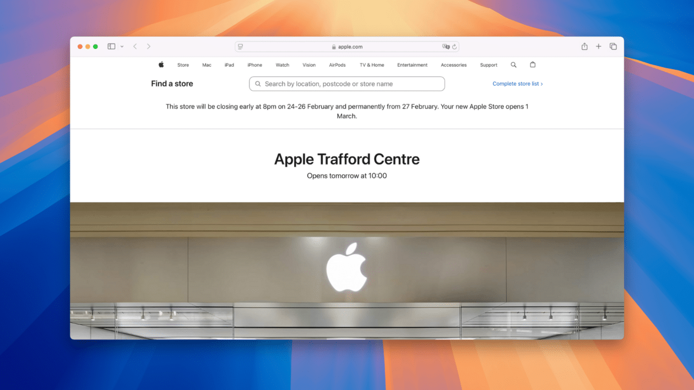This screenshot has width=694, height=390.
Task: Go forward to the next page
Action: pyautogui.click(x=149, y=47)
